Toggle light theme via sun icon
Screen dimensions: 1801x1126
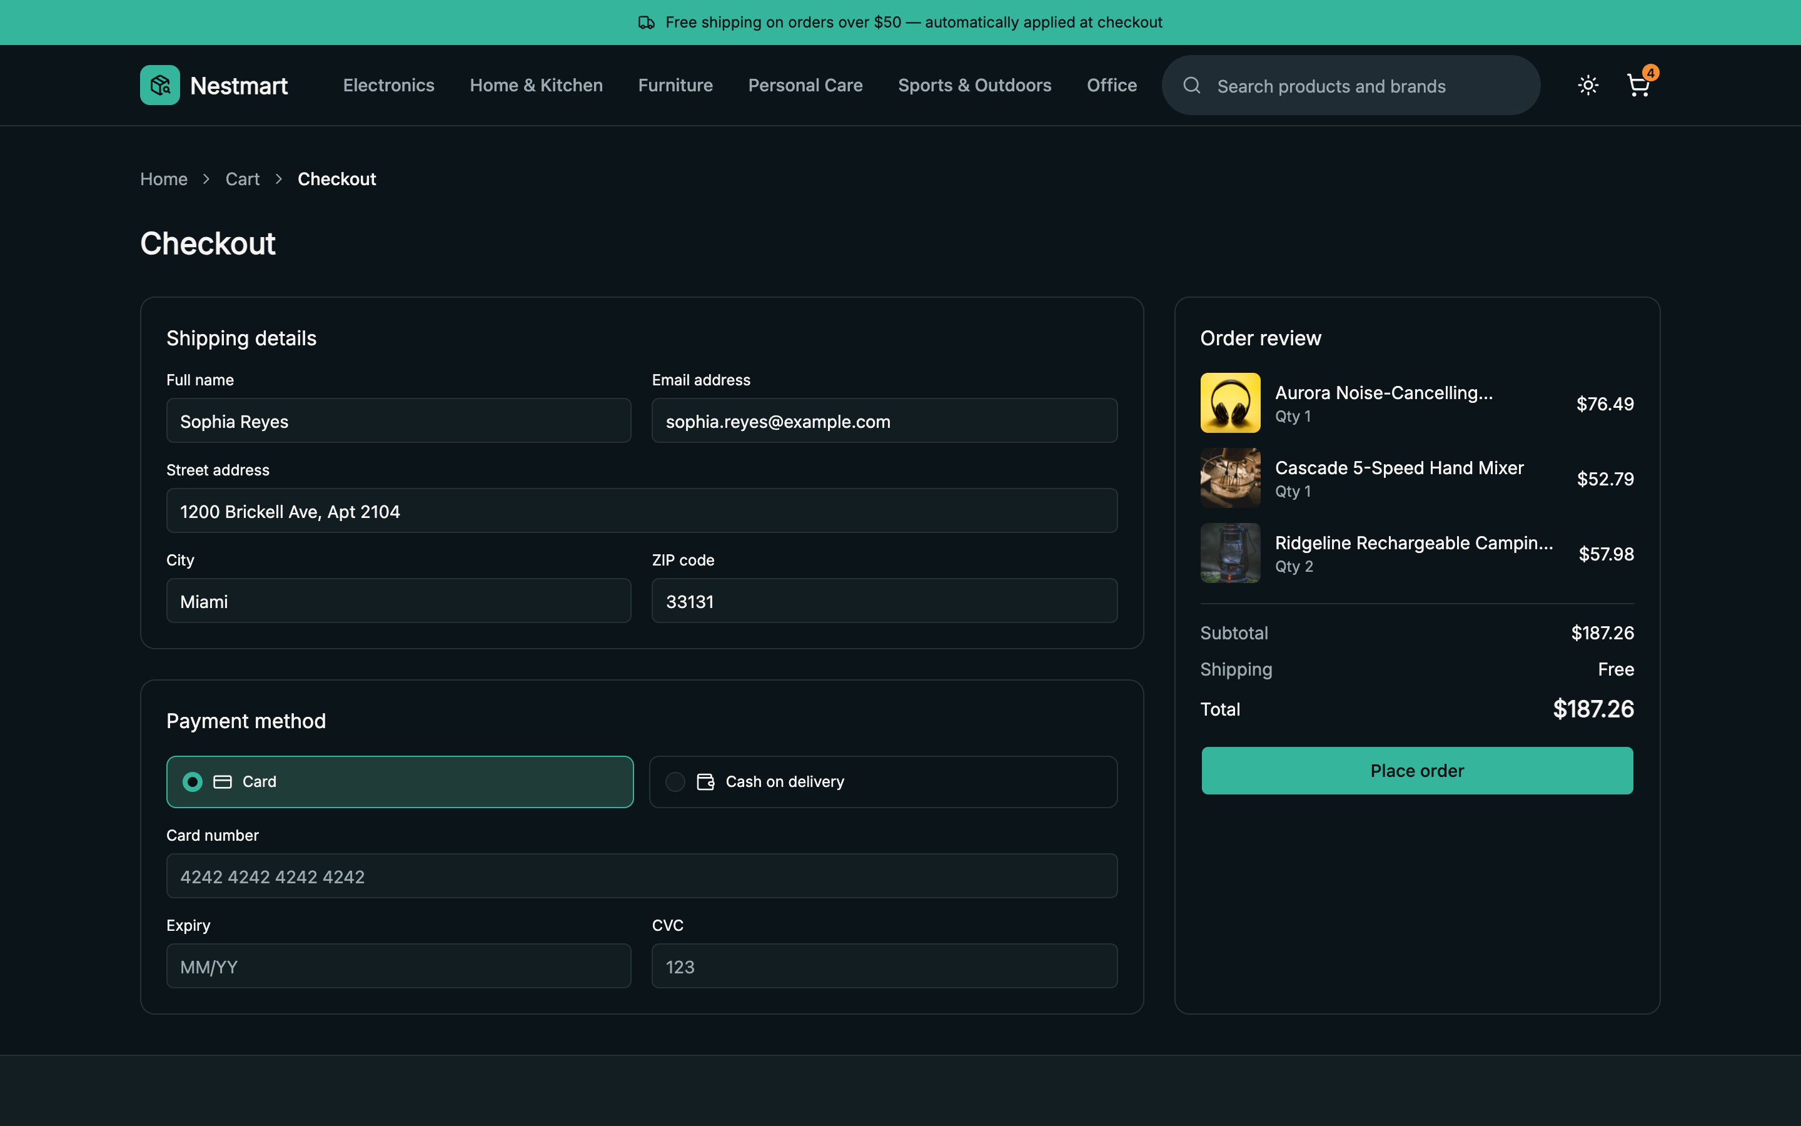tap(1588, 85)
